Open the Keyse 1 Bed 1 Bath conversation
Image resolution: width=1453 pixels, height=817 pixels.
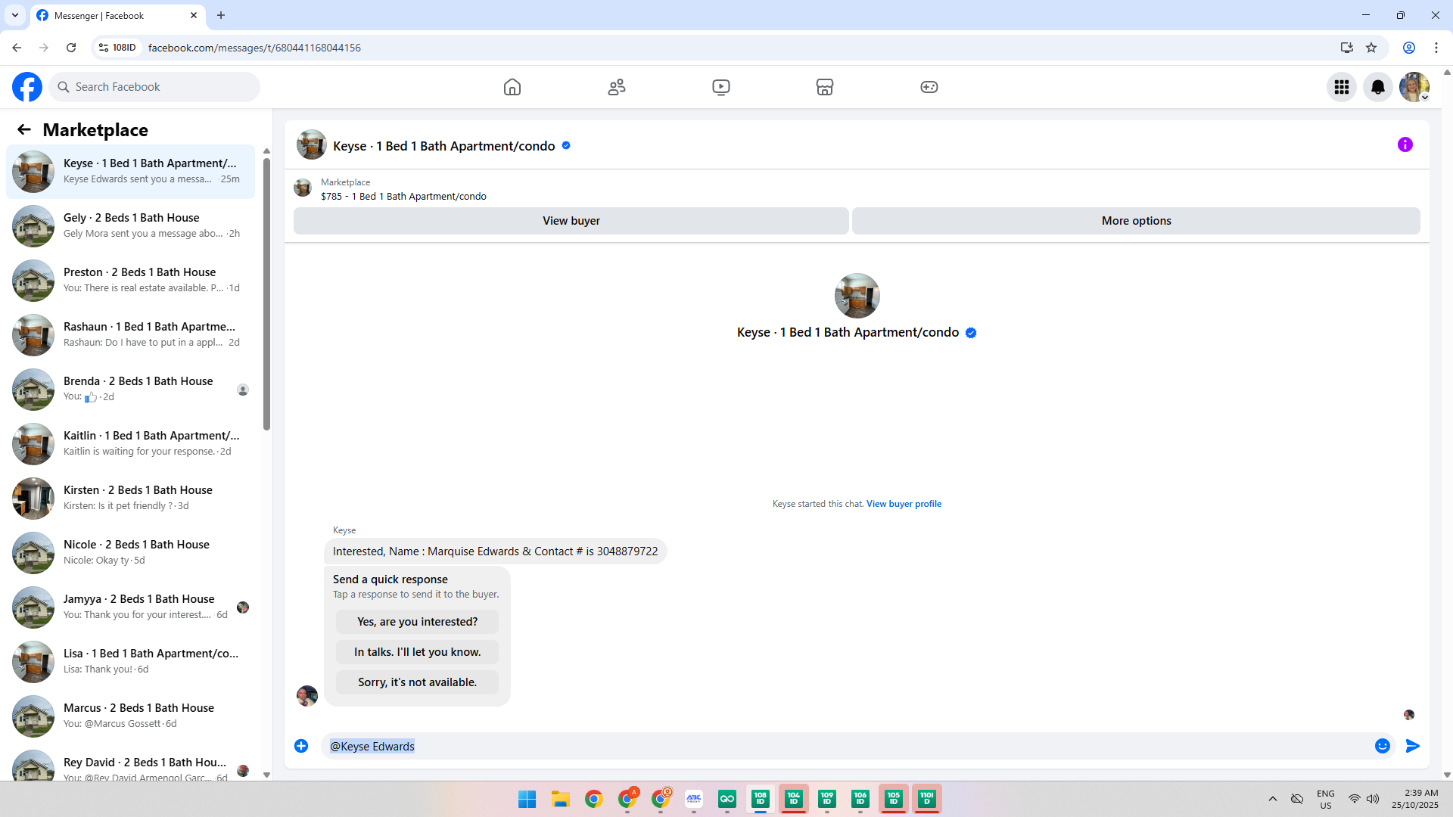pos(130,172)
